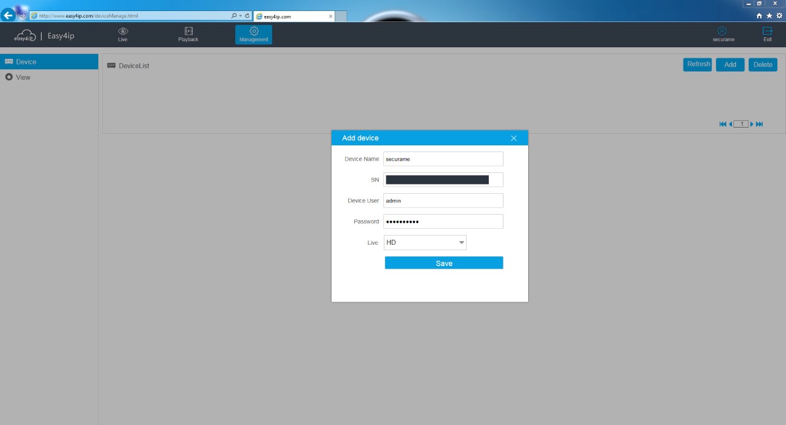Image resolution: width=786 pixels, height=425 pixels.
Task: Click the page number field
Action: point(741,124)
